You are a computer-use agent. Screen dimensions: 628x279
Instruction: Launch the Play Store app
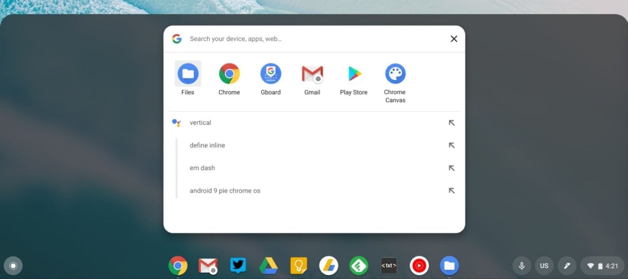pyautogui.click(x=354, y=79)
